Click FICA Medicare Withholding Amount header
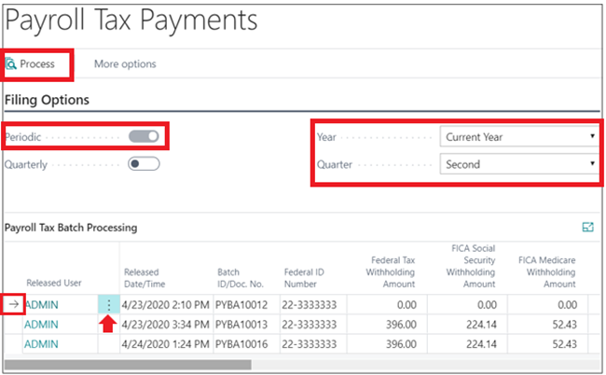 [547, 272]
